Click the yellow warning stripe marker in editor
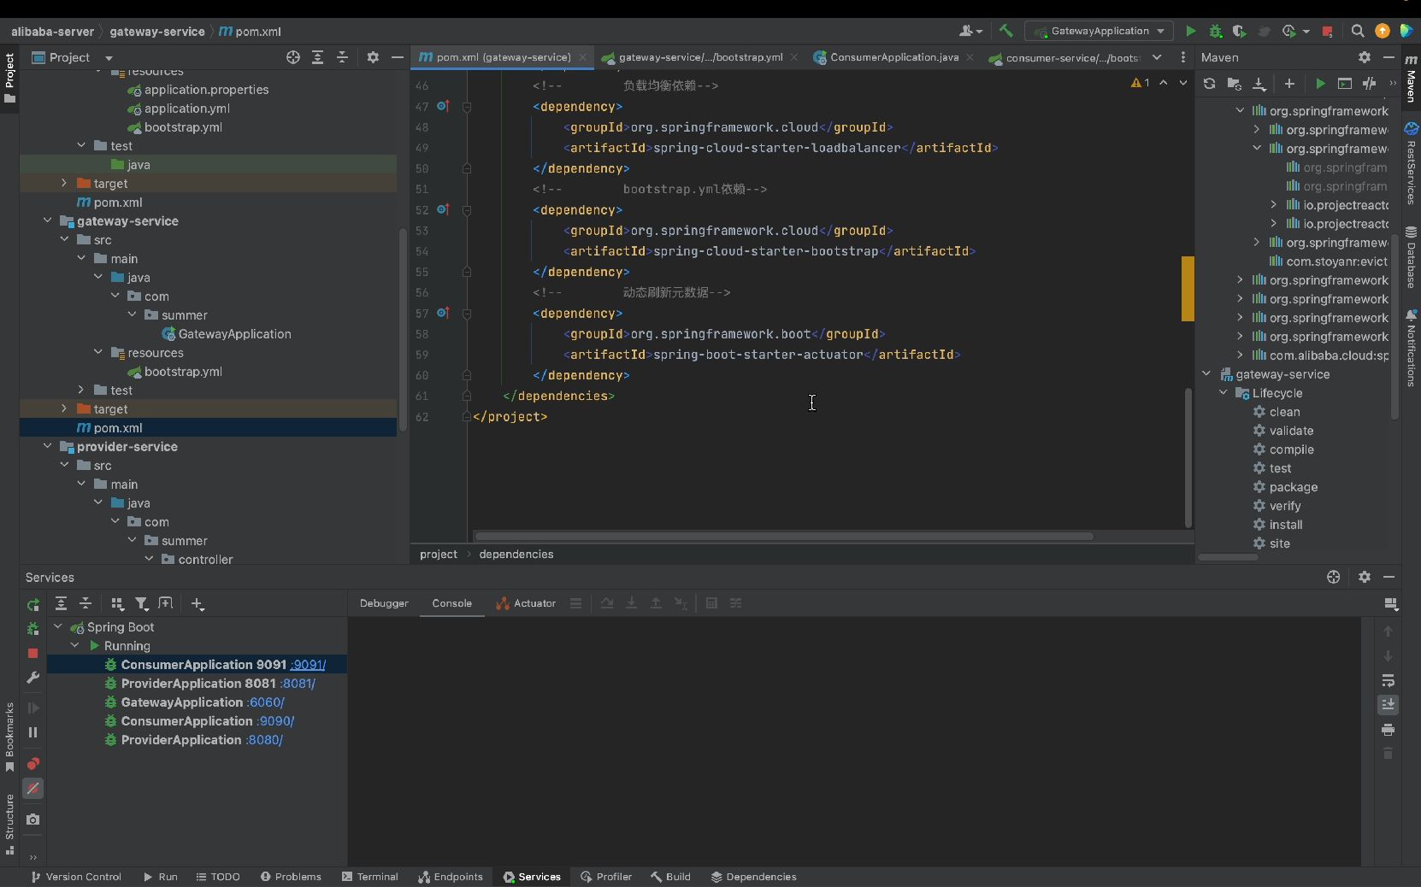The height and width of the screenshot is (887, 1421). [x=1188, y=288]
